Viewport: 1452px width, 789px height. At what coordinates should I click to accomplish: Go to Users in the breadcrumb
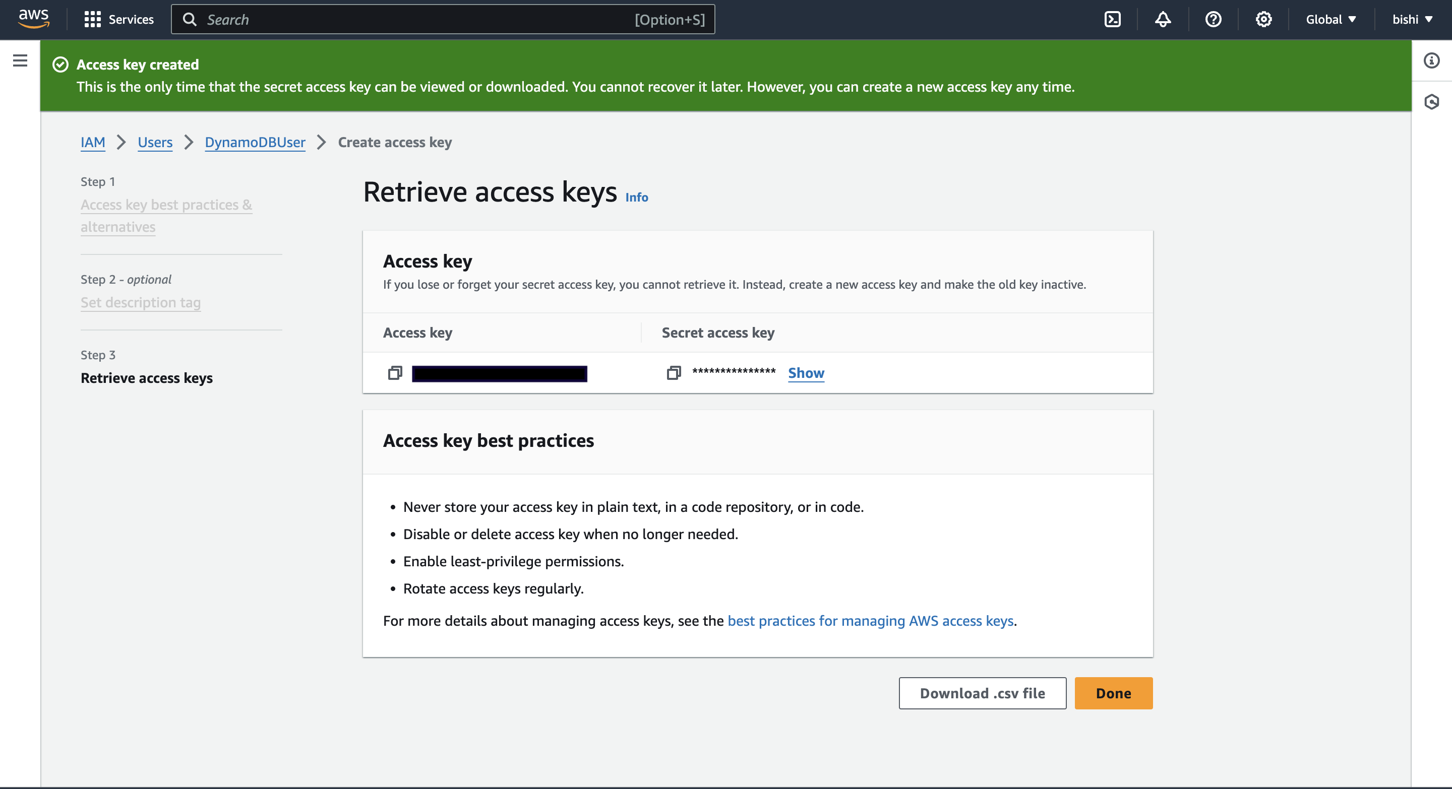click(x=155, y=143)
